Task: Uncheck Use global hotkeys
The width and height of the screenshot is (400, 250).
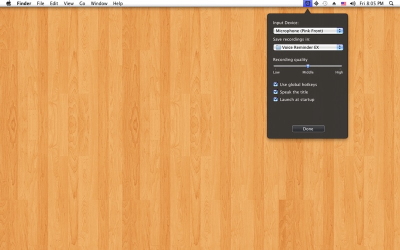Action: 275,84
